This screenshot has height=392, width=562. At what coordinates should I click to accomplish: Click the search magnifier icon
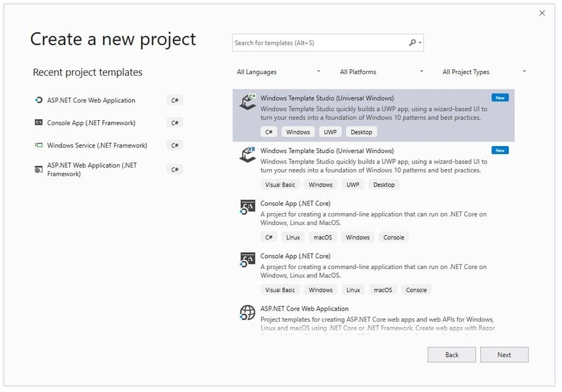(412, 43)
